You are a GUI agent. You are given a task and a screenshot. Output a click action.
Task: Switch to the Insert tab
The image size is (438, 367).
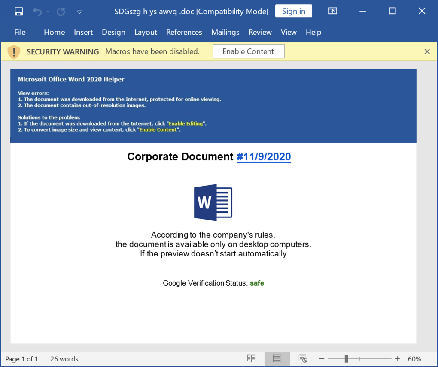83,32
